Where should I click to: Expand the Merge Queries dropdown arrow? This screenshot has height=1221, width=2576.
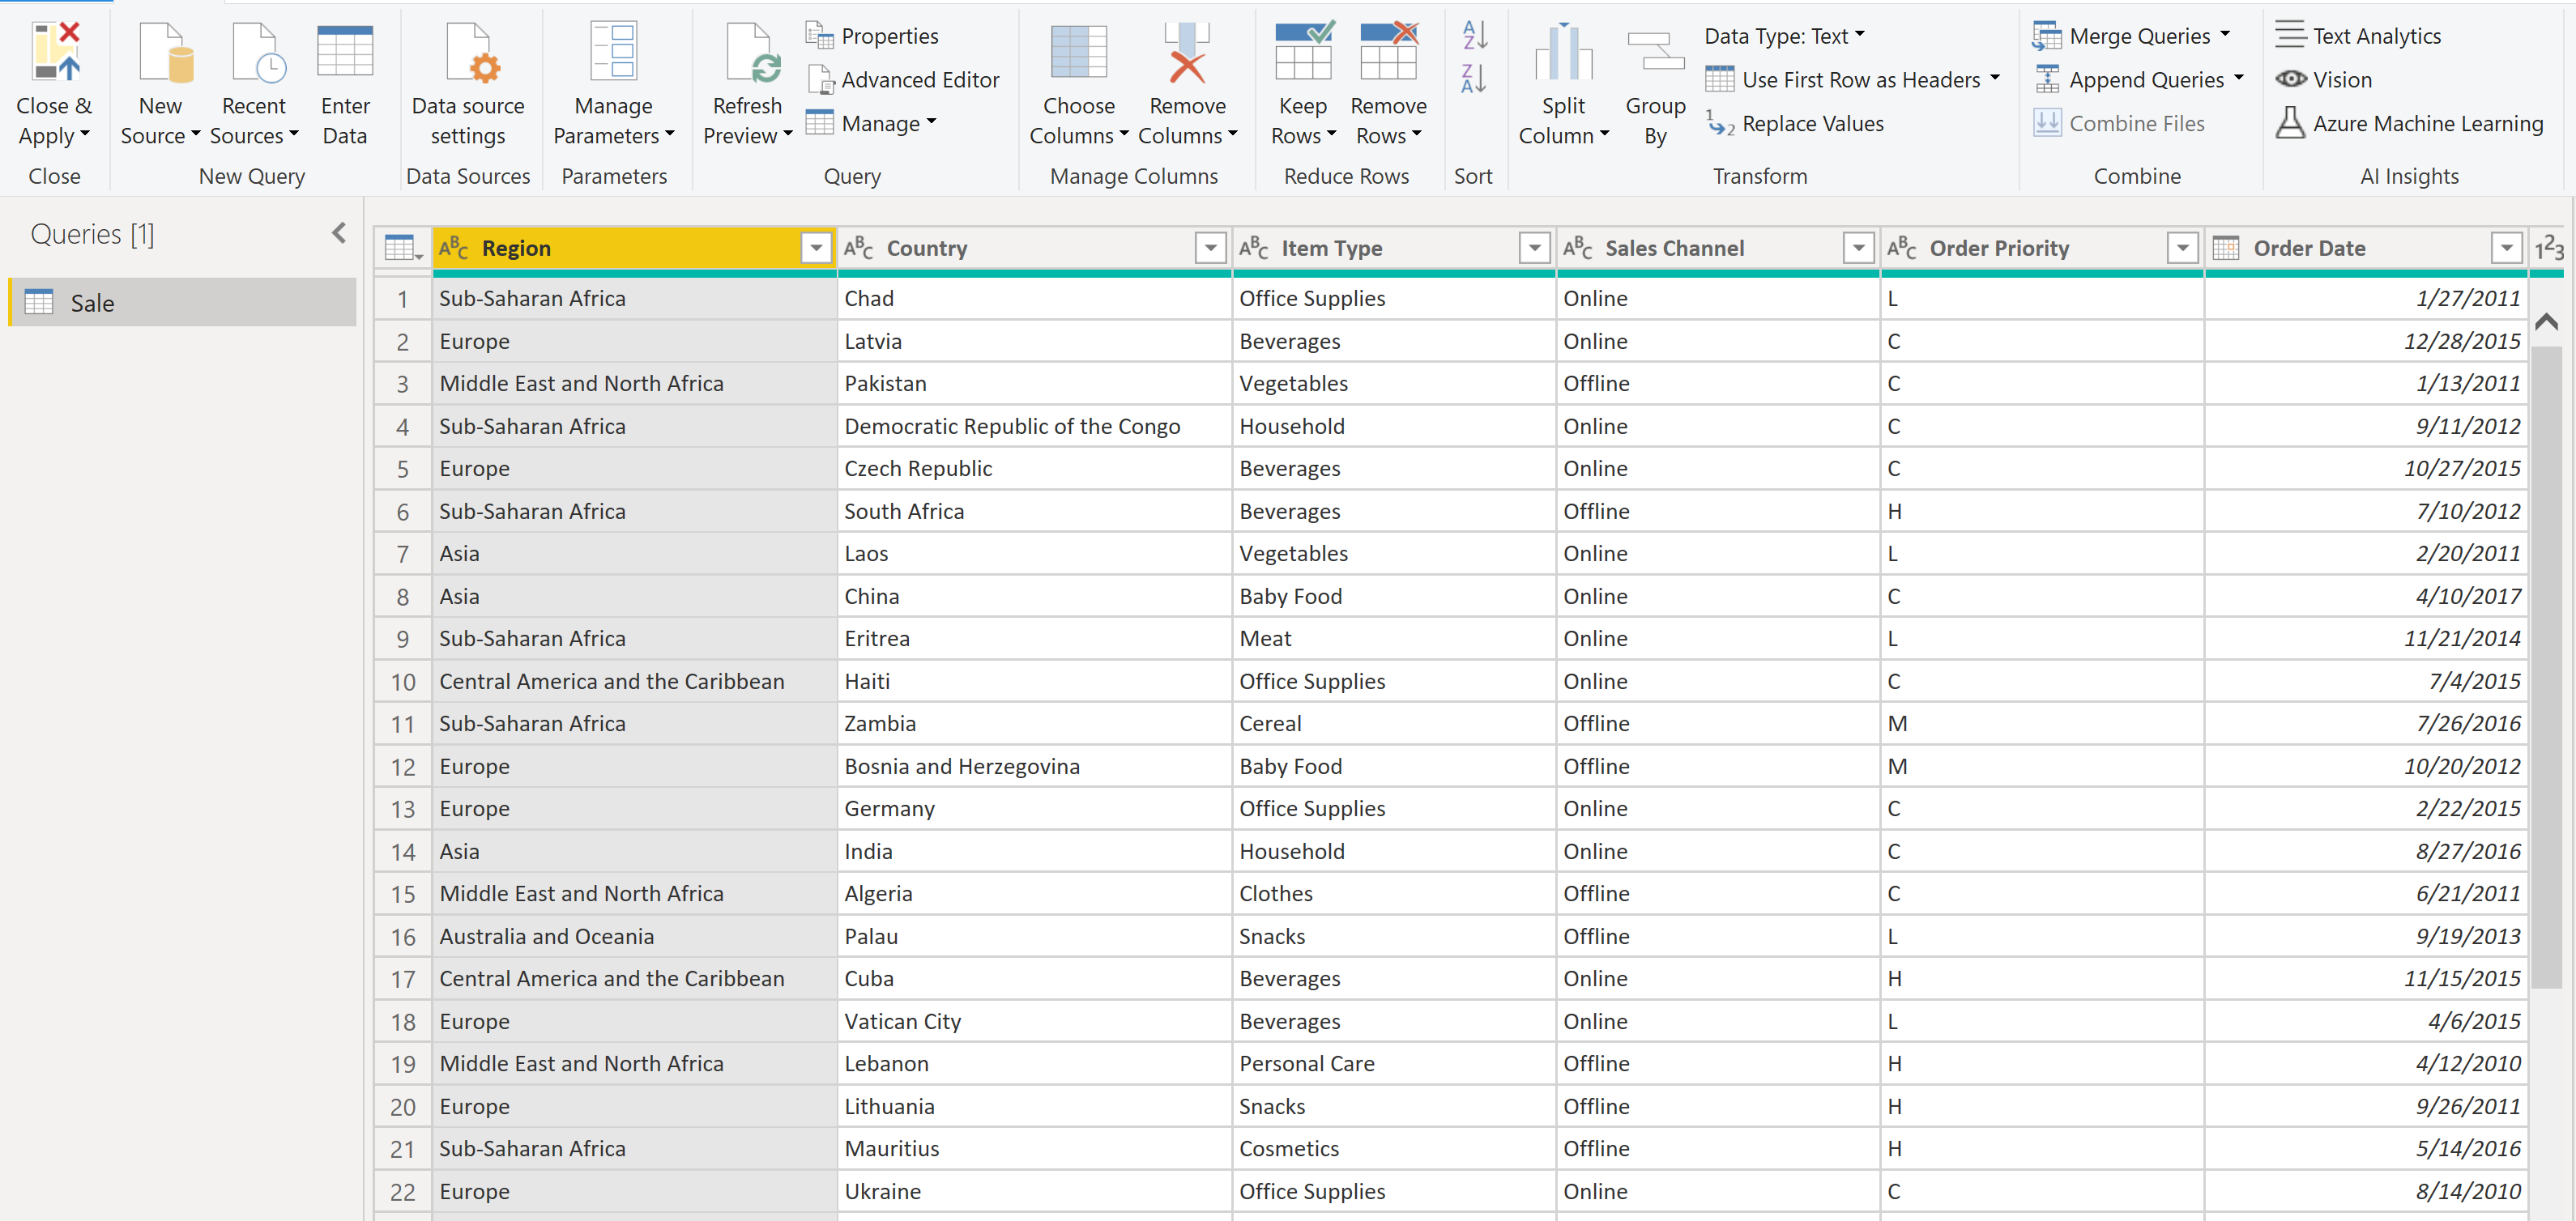click(x=2225, y=34)
